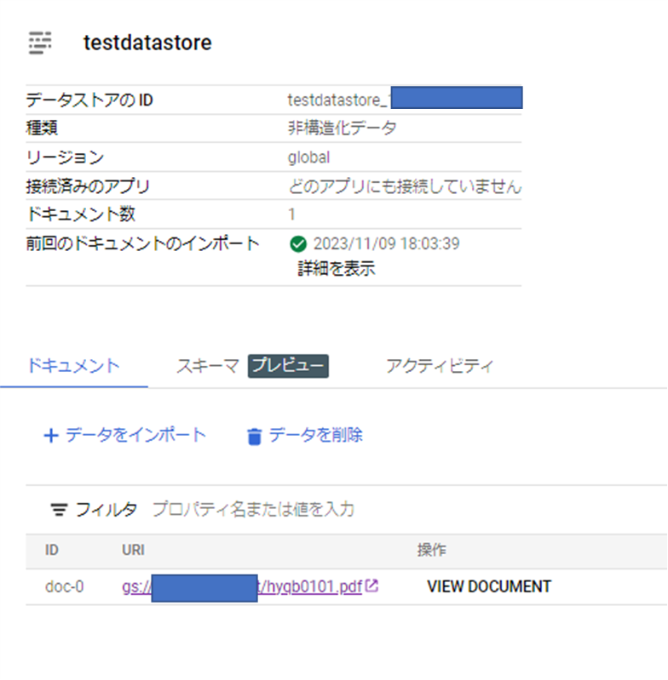Click the import timestamp 2023/11/09 18:03:39

[x=386, y=243]
